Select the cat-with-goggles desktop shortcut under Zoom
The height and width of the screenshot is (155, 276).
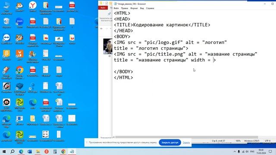click(19, 39)
